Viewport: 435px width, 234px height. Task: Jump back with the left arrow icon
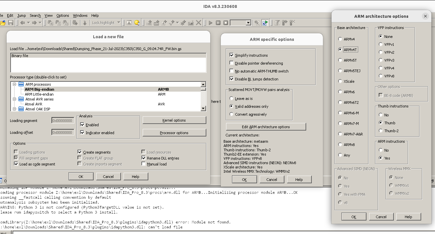click(x=22, y=23)
